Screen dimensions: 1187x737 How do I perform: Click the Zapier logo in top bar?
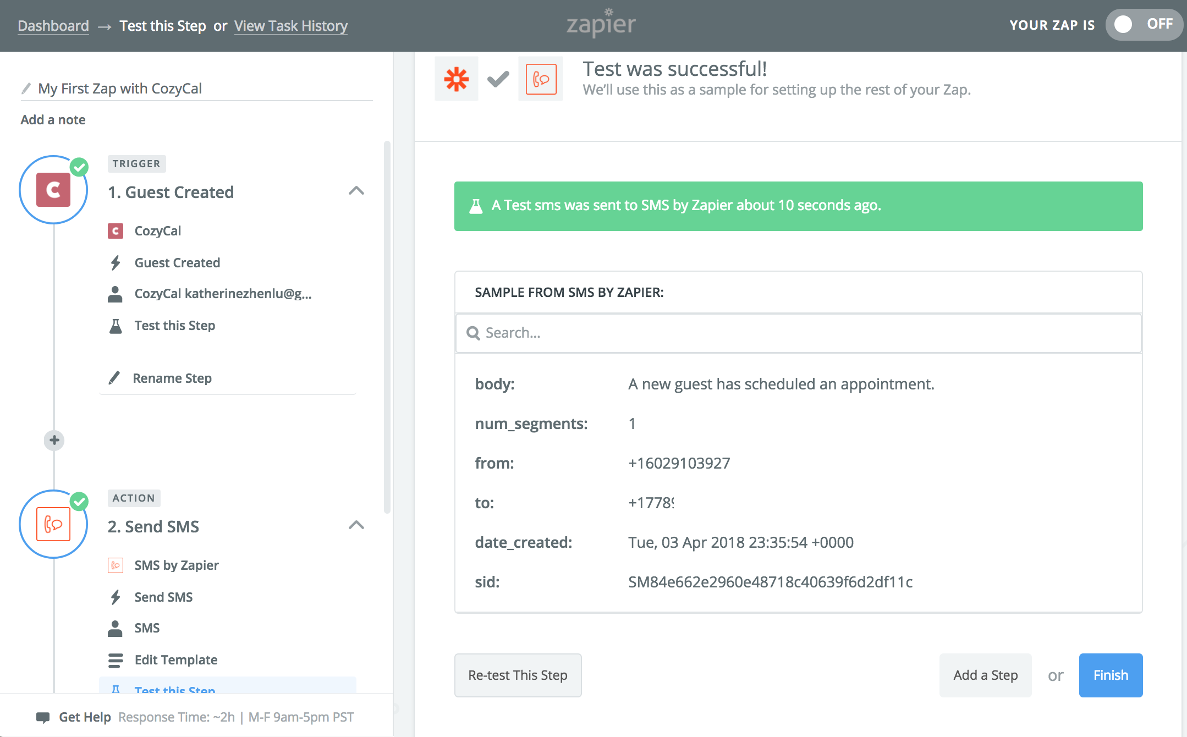point(601,24)
